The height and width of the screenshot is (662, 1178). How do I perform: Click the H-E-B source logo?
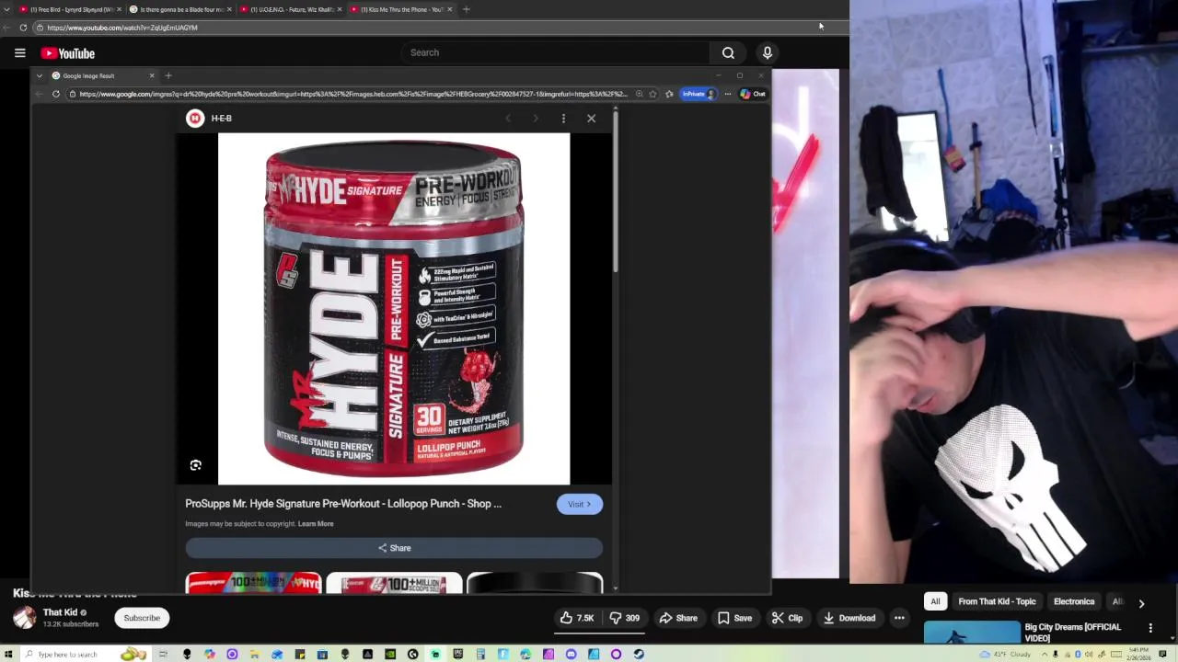point(195,118)
